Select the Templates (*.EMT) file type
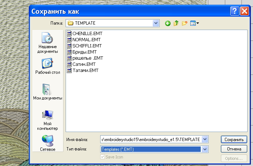Viewport: 253px width, 166px height. [x=151, y=149]
